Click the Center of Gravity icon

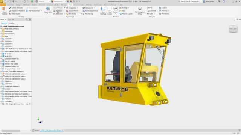tap(10, 8)
